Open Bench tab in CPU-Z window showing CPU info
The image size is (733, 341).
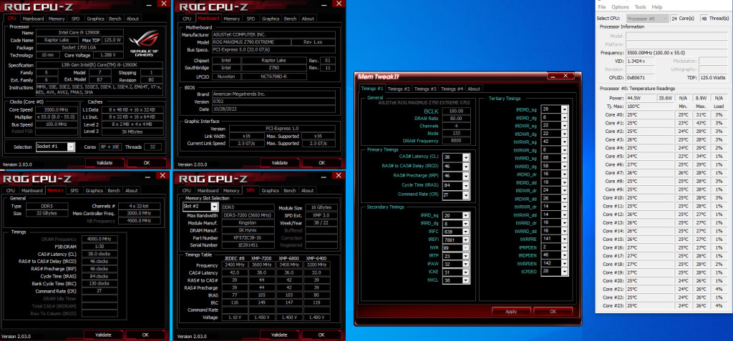[x=115, y=19]
